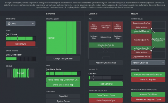Toggle the Sakin Oyna instruction

[21, 44]
